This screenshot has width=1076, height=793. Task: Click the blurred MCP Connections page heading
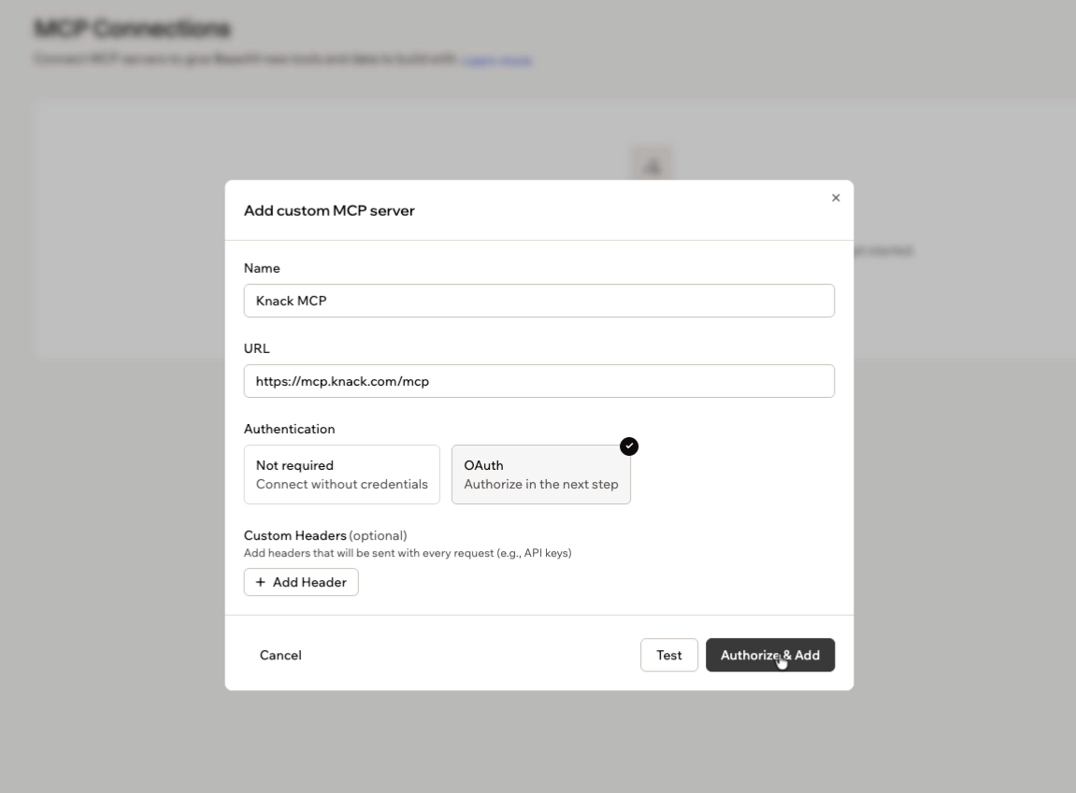pyautogui.click(x=133, y=29)
